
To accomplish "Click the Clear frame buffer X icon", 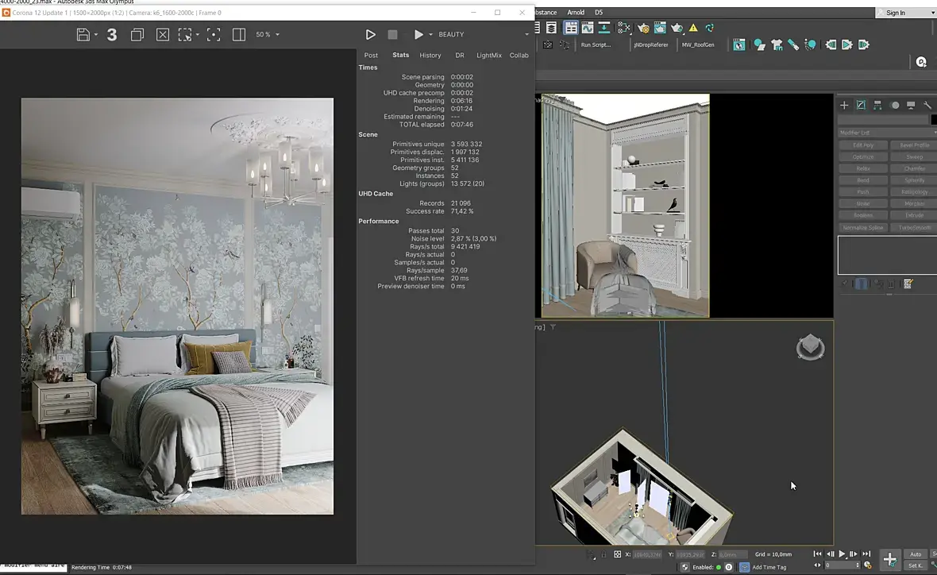I will pyautogui.click(x=162, y=35).
